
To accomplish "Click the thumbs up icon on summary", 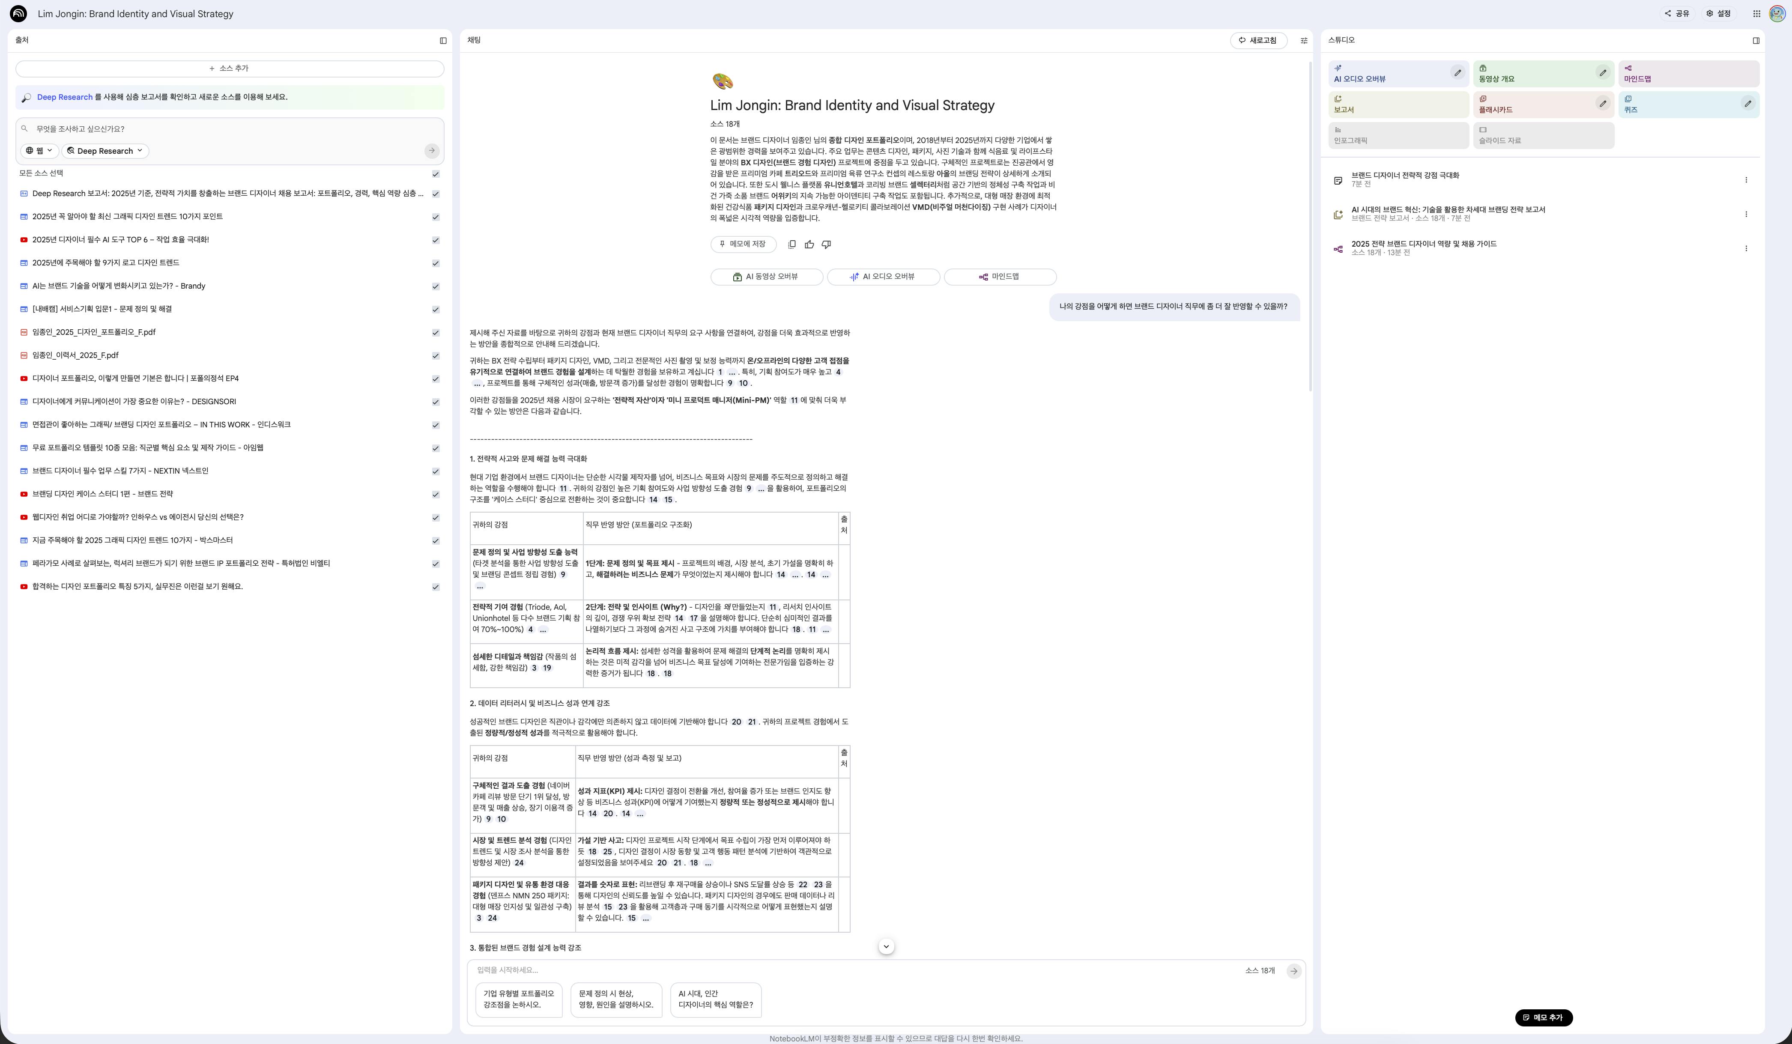I will click(x=809, y=245).
